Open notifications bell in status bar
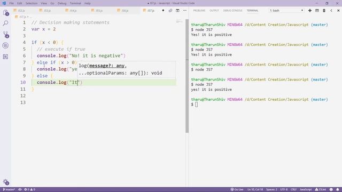Screen dimensions: 342x192 pos(338,189)
